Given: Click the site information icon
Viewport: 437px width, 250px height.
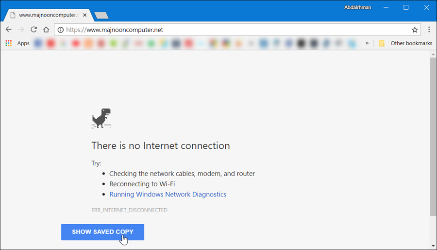Looking at the screenshot, I should (x=60, y=30).
